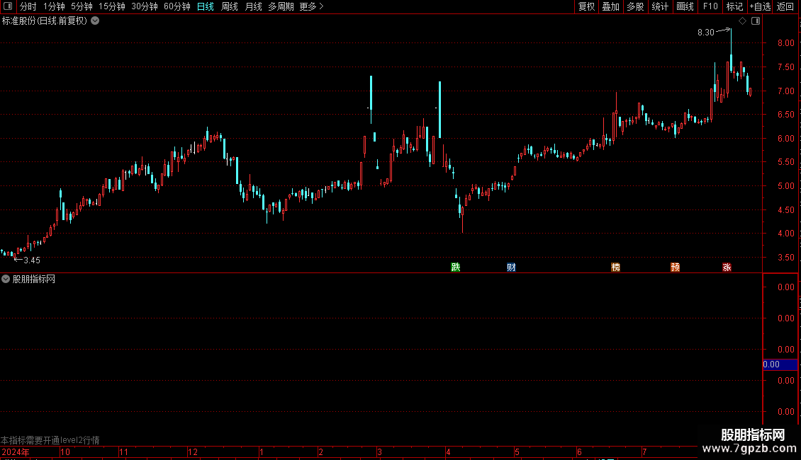Click the 5.00 price axis label

click(x=785, y=186)
